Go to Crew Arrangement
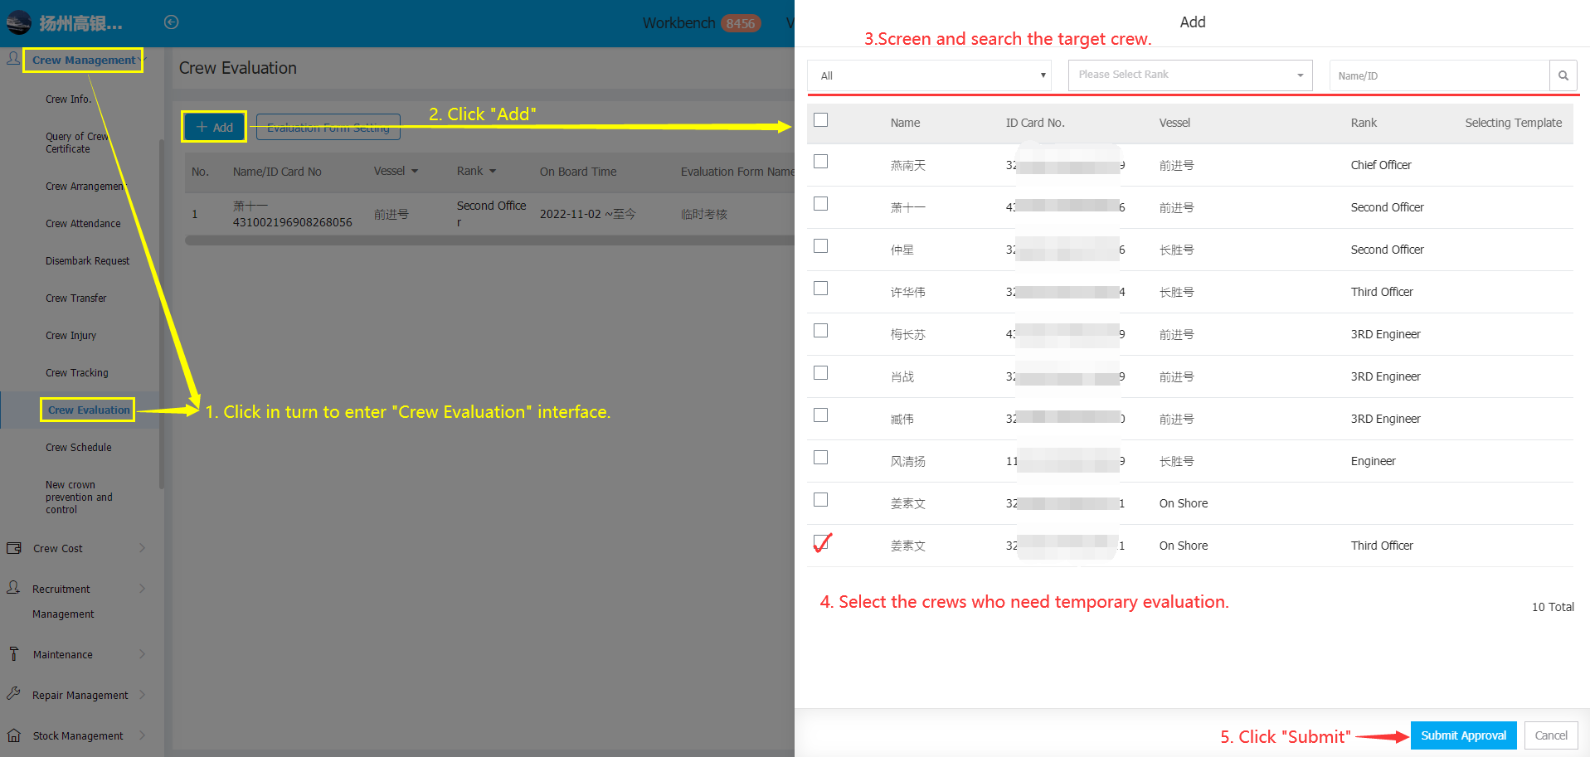Screen dimensions: 1590x757 coord(85,187)
